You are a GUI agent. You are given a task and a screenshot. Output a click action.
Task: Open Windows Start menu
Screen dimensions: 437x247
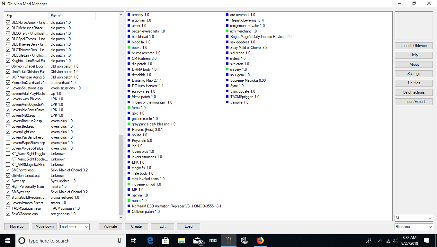8,241
